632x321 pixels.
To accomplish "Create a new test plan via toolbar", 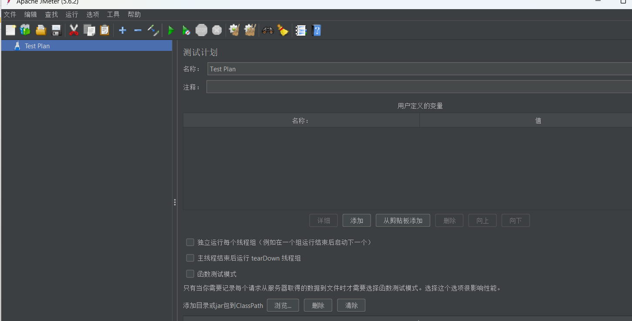I will (x=11, y=30).
